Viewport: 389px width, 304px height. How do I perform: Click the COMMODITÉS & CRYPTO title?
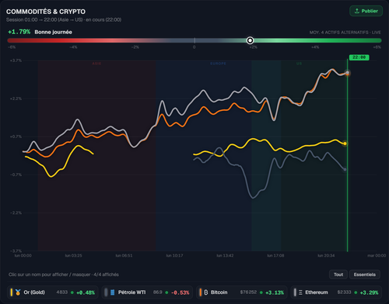46,12
